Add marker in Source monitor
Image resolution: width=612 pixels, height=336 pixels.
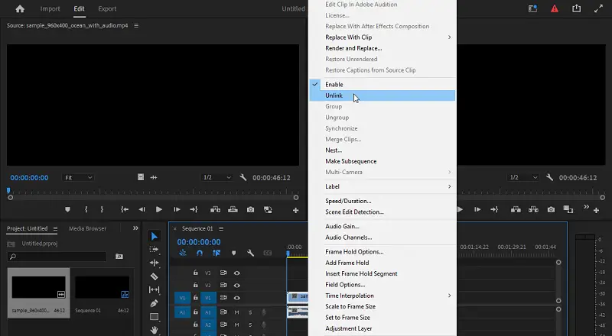click(67, 210)
